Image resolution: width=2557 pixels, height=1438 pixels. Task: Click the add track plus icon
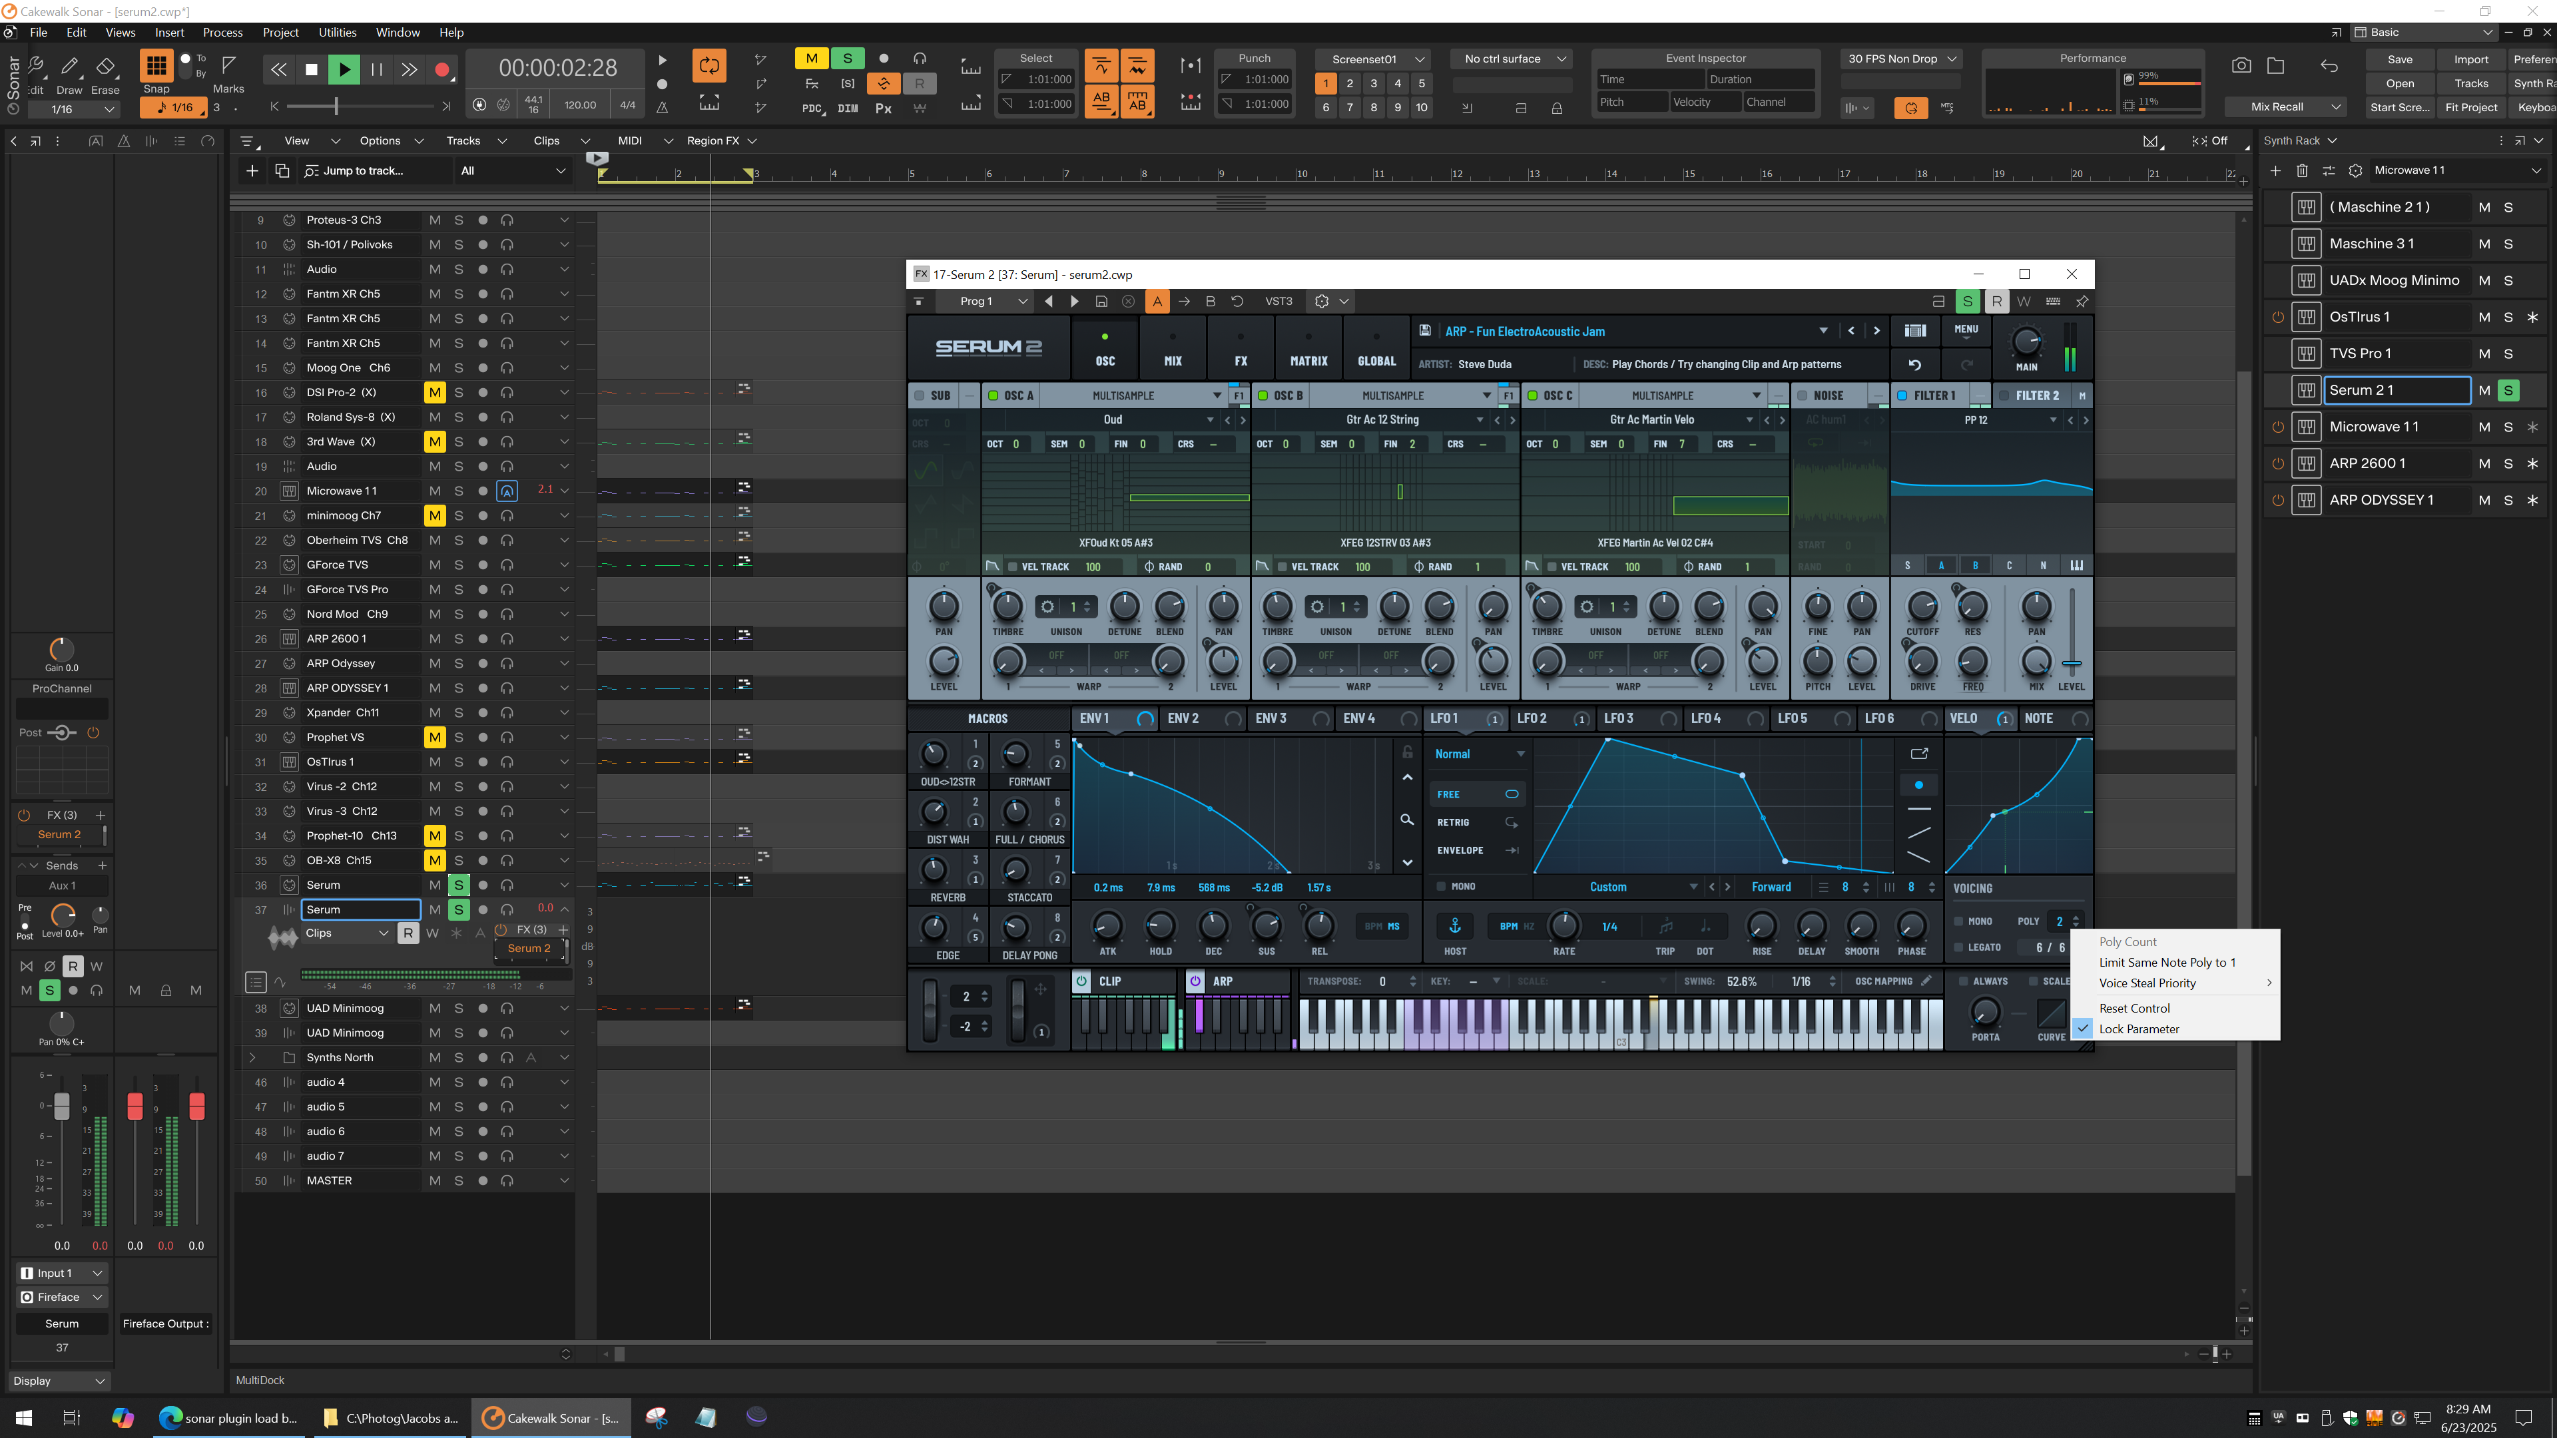click(252, 170)
